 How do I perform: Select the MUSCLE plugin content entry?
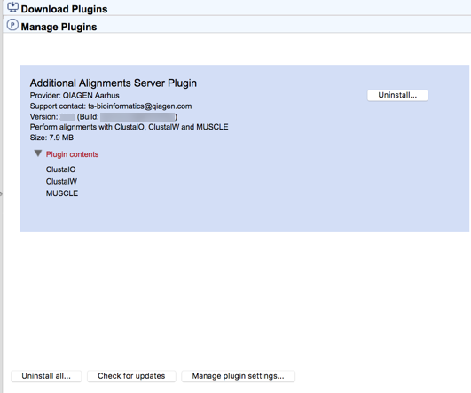pos(62,193)
